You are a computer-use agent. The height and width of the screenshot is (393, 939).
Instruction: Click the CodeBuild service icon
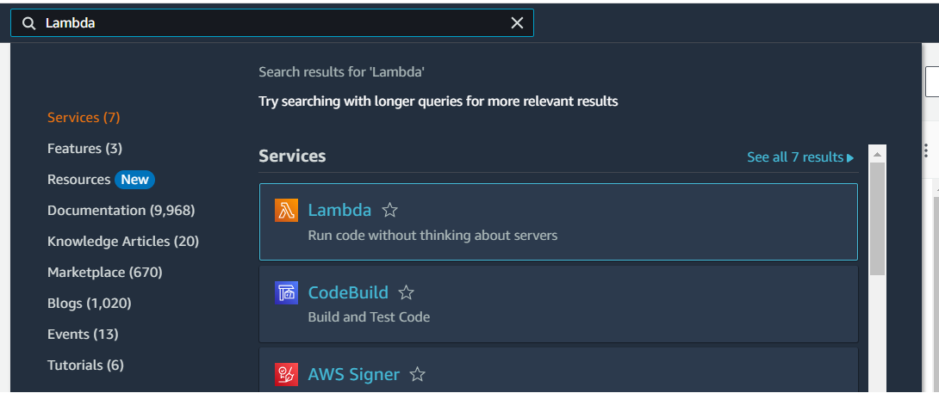point(286,292)
